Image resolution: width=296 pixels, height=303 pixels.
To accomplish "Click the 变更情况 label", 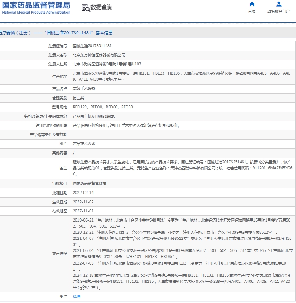I will [x=59, y=254].
